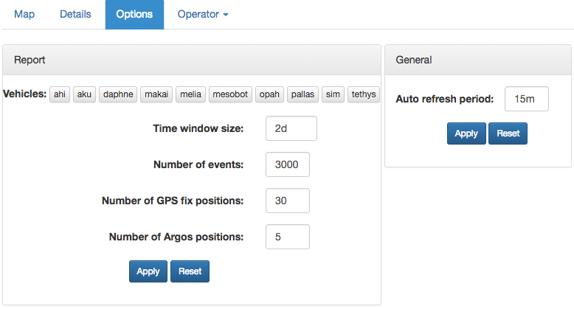The height and width of the screenshot is (309, 574).
Task: Reset the Report settings
Action: (190, 271)
